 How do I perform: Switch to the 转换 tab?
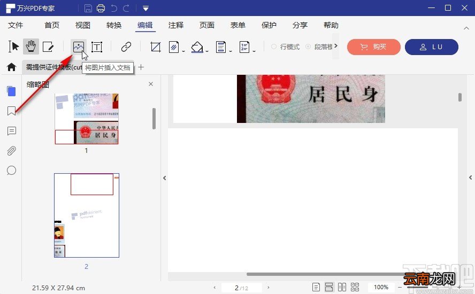(x=114, y=25)
